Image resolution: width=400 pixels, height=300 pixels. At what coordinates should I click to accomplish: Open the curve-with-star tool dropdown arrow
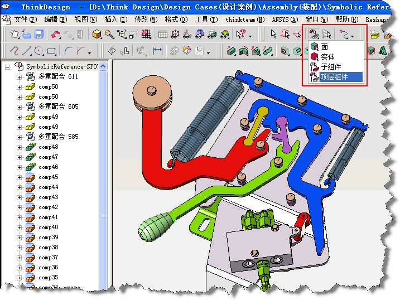tap(352, 36)
